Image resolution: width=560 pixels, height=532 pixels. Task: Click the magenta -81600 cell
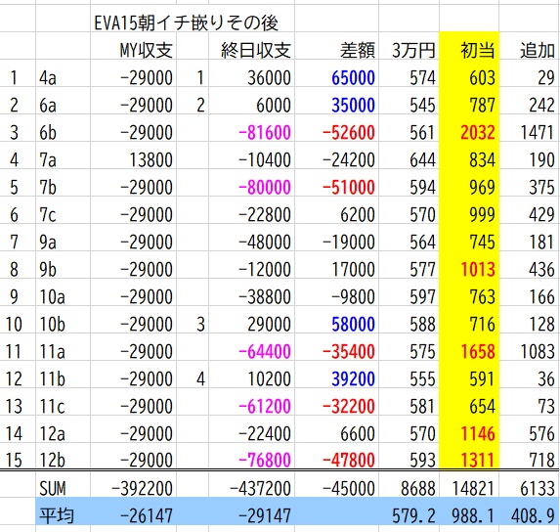point(251,132)
